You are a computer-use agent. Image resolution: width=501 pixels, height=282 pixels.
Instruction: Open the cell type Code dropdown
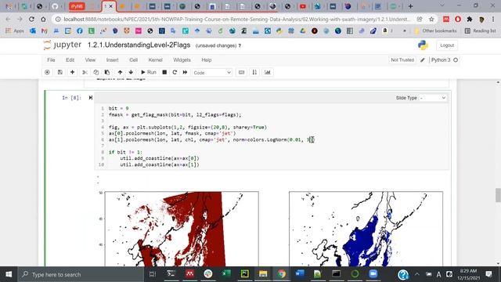pos(212,73)
